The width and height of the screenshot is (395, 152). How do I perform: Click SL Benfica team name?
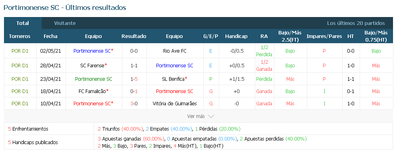click(x=173, y=79)
